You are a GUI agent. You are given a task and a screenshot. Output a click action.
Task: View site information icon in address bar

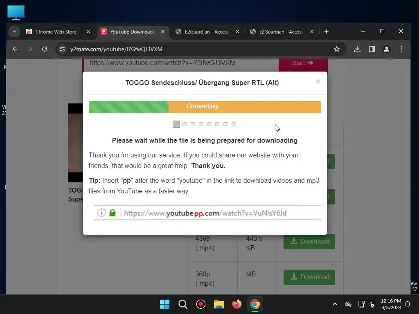tap(62, 49)
